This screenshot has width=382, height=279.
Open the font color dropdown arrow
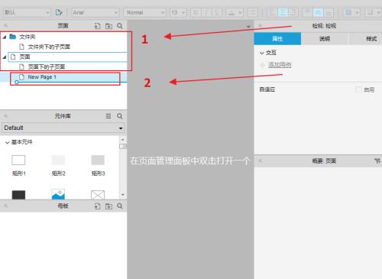click(240, 12)
